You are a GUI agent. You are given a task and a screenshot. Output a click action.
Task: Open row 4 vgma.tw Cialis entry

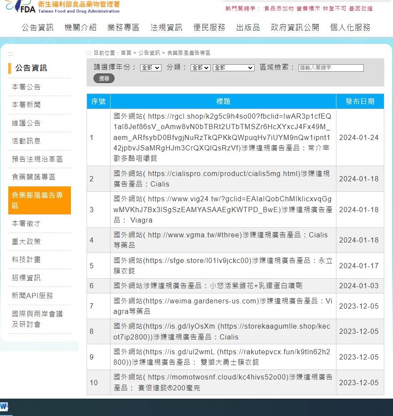pyautogui.click(x=221, y=240)
